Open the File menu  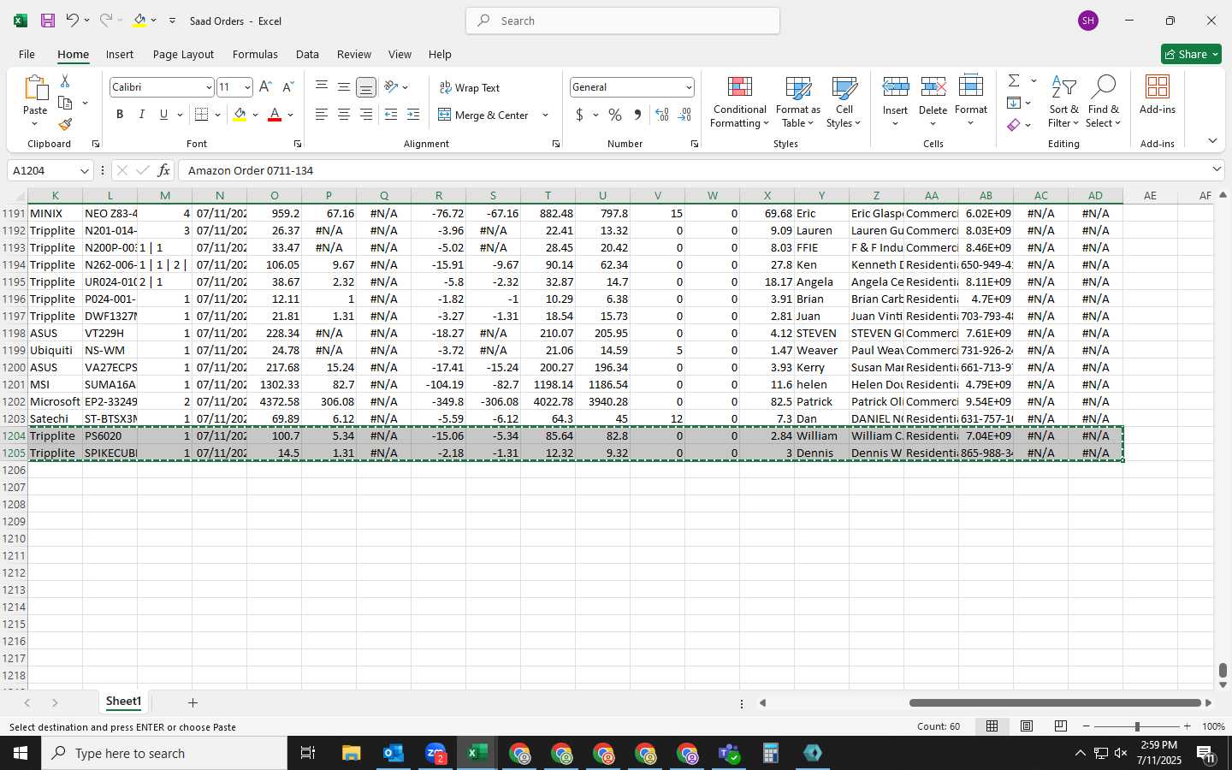tap(27, 54)
